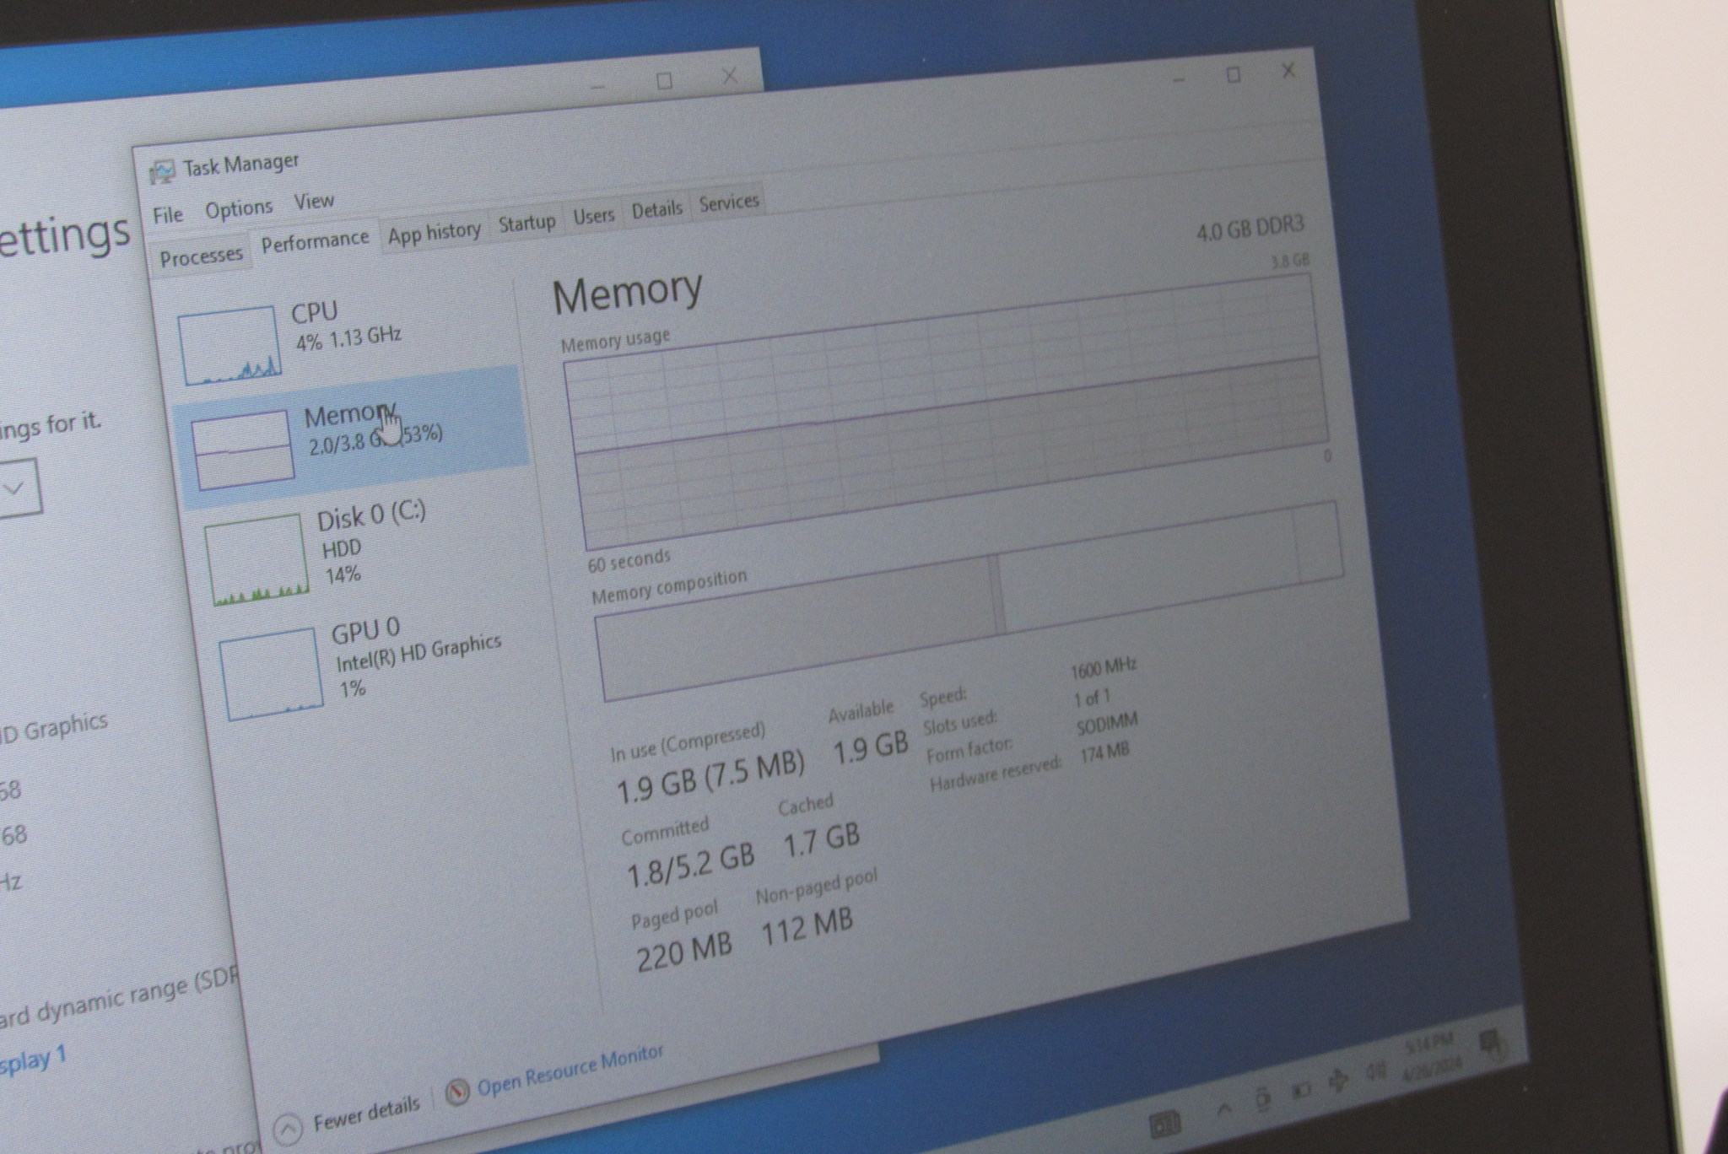The height and width of the screenshot is (1154, 1728).
Task: Open the Services tab
Action: pyautogui.click(x=729, y=202)
